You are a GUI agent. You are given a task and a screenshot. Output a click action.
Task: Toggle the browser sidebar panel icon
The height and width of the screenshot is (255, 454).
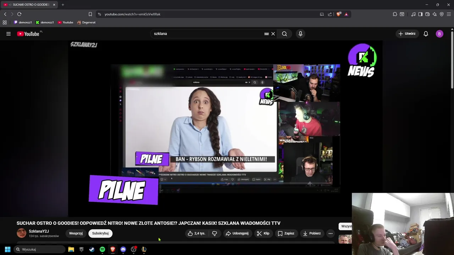point(420,14)
